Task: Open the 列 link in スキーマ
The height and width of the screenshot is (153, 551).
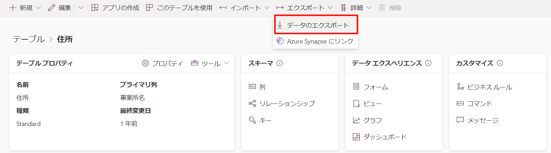Action: [262, 87]
